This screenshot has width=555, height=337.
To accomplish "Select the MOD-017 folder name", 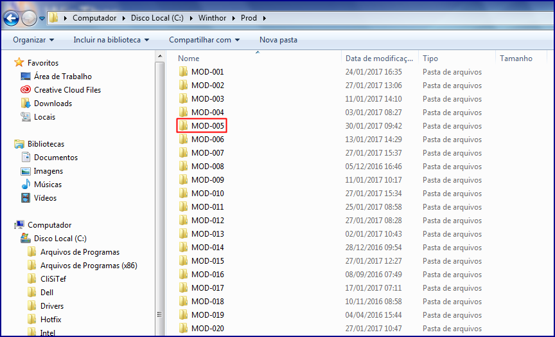I will click(x=207, y=287).
